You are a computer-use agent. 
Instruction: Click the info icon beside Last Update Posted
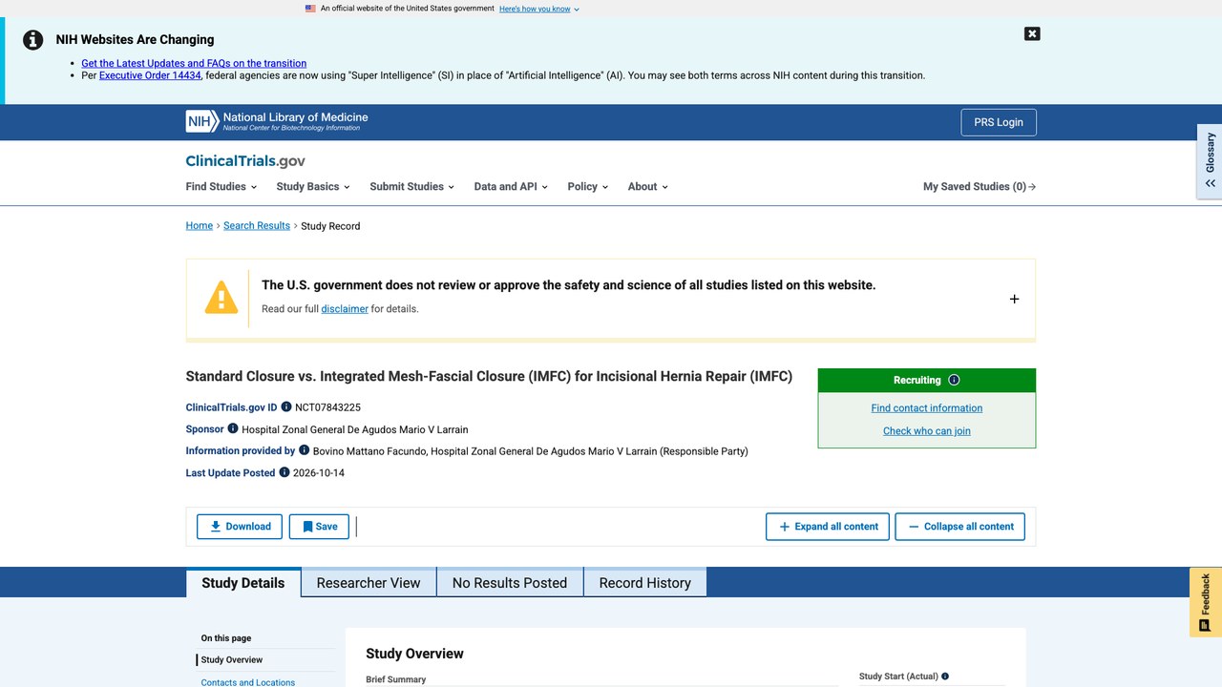284,472
